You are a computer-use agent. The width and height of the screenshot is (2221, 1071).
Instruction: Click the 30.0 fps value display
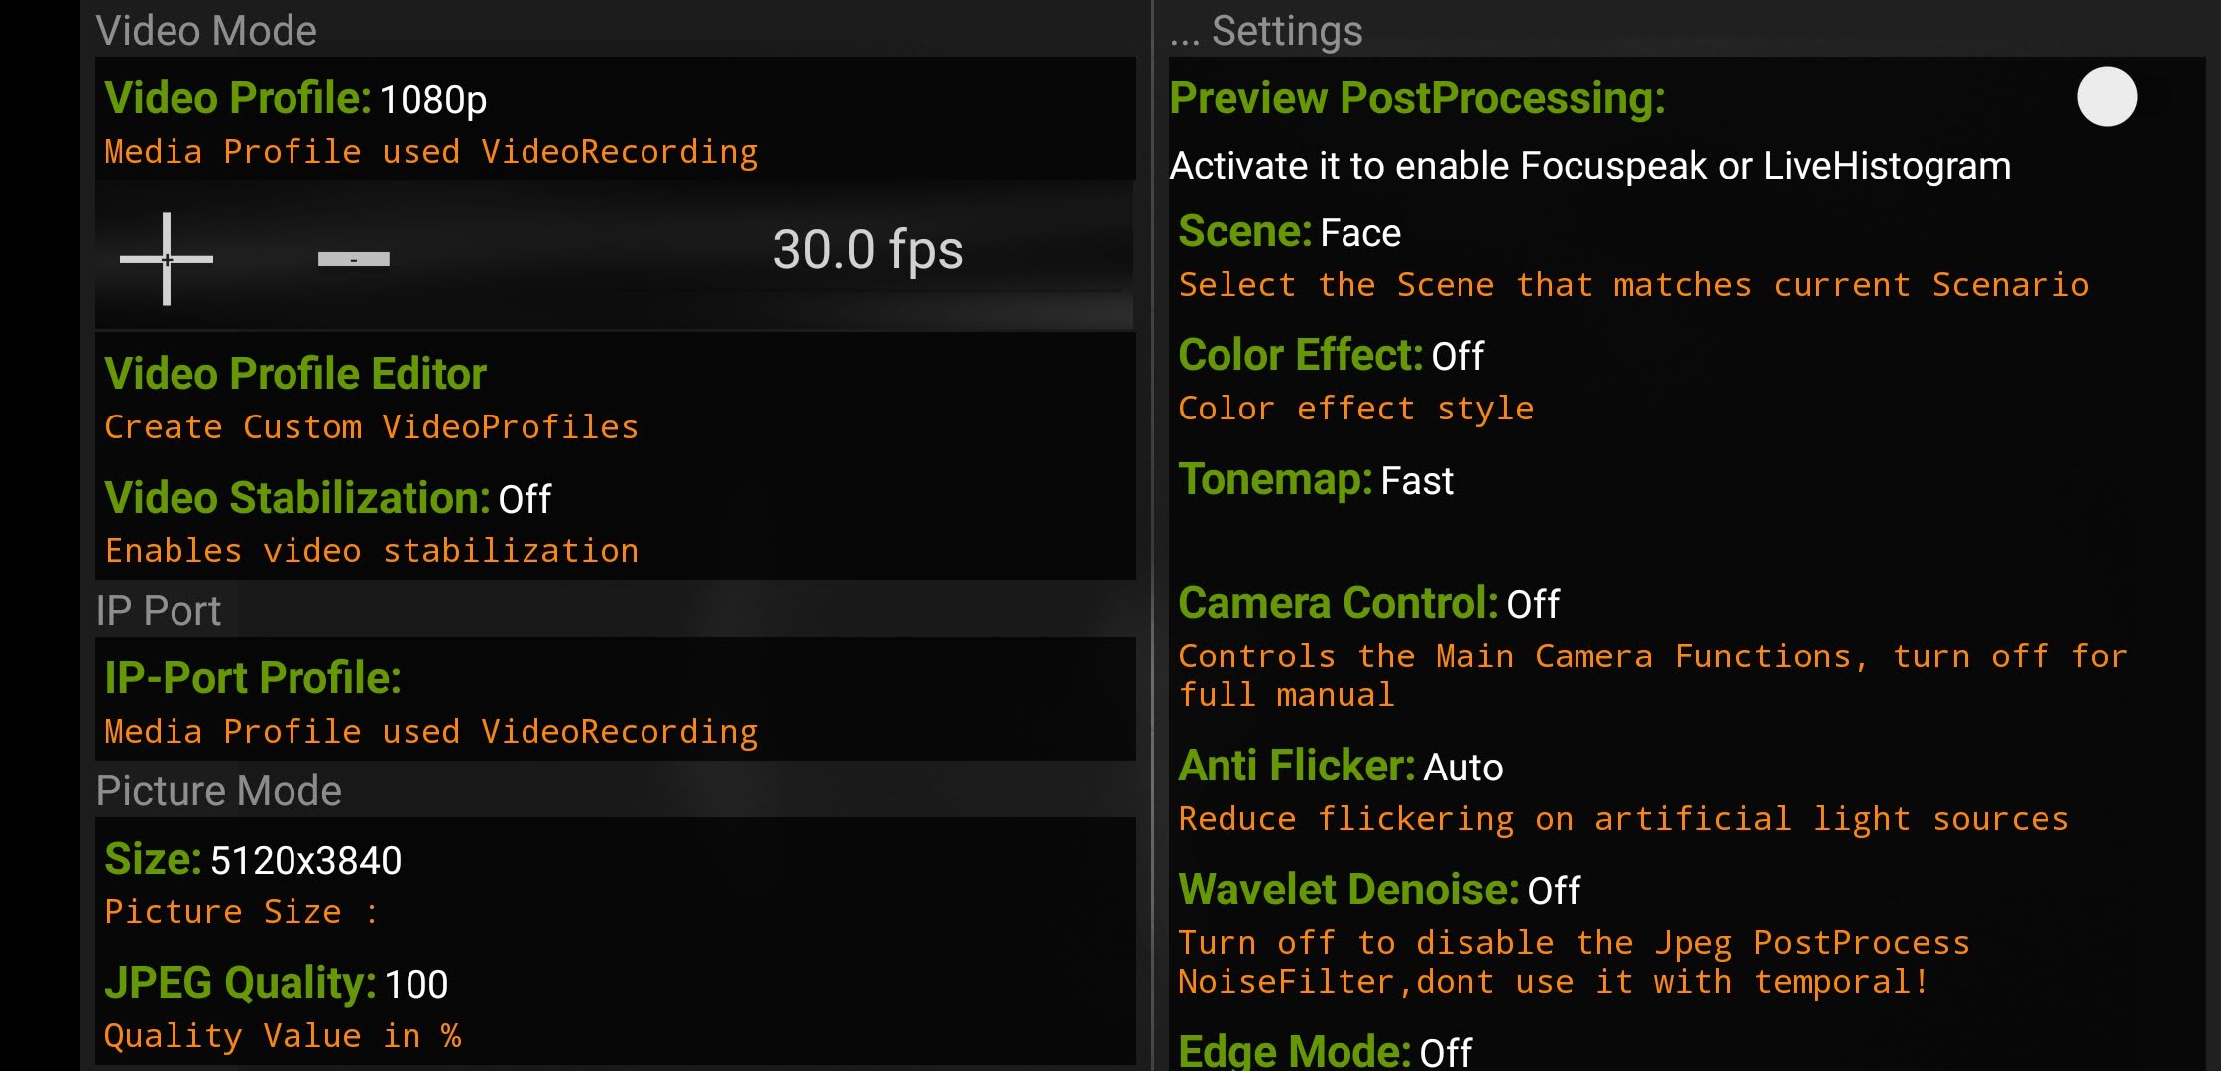pyautogui.click(x=868, y=249)
